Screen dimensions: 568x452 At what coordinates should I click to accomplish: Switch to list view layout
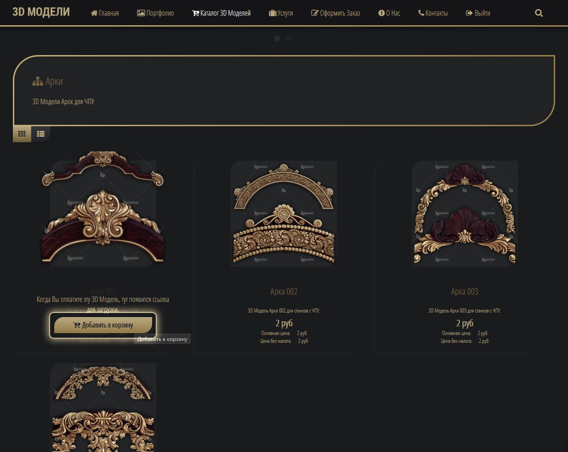pyautogui.click(x=40, y=134)
